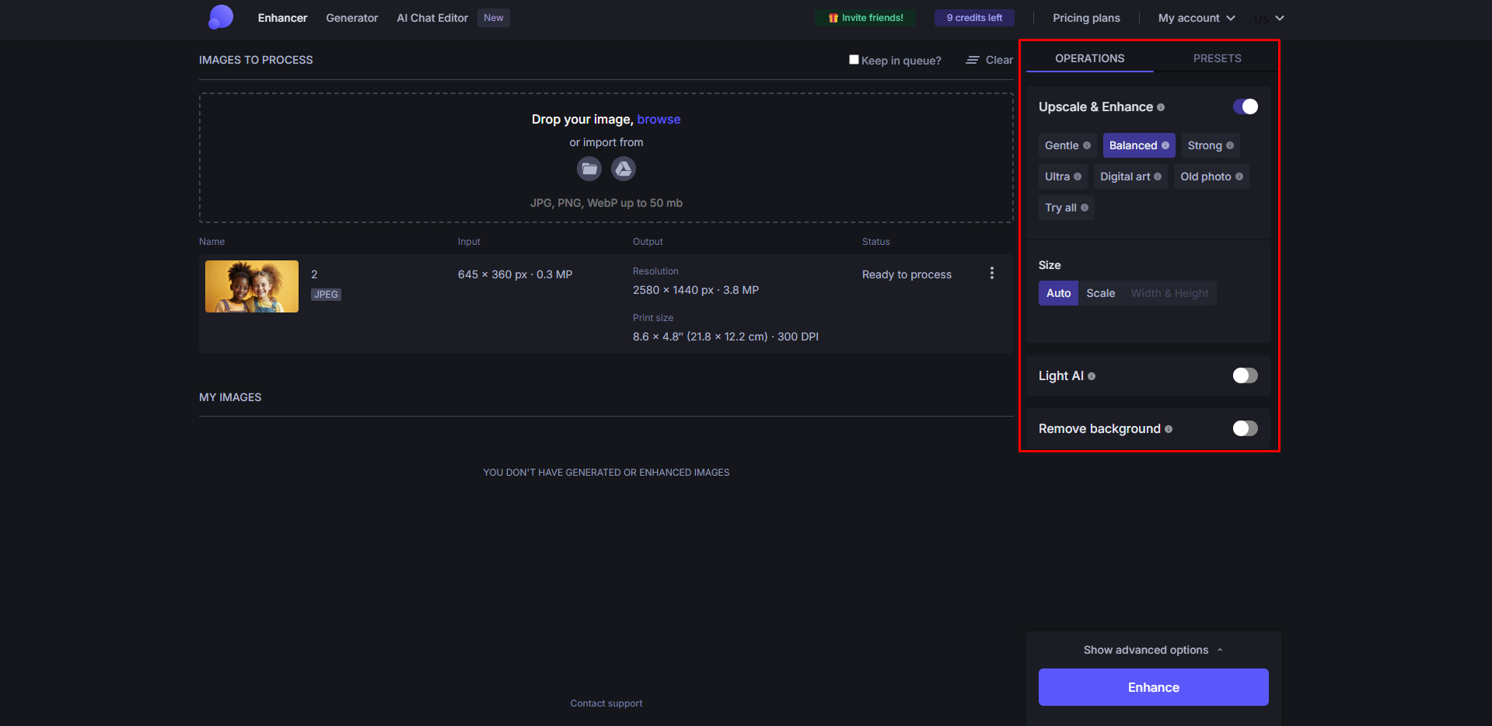Screen dimensions: 1492x726
Task: Click Invite friends button
Action: pyautogui.click(x=865, y=18)
